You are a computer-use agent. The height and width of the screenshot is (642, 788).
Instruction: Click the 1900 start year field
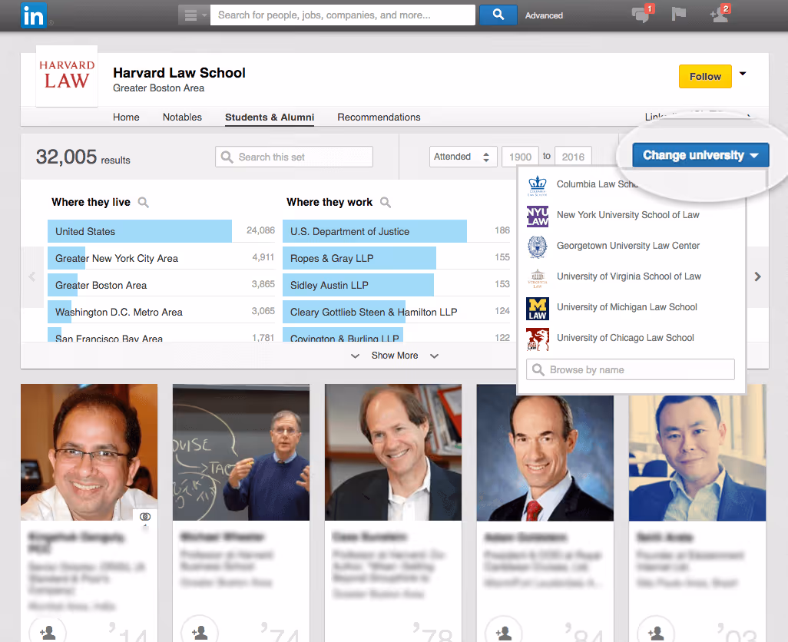520,157
